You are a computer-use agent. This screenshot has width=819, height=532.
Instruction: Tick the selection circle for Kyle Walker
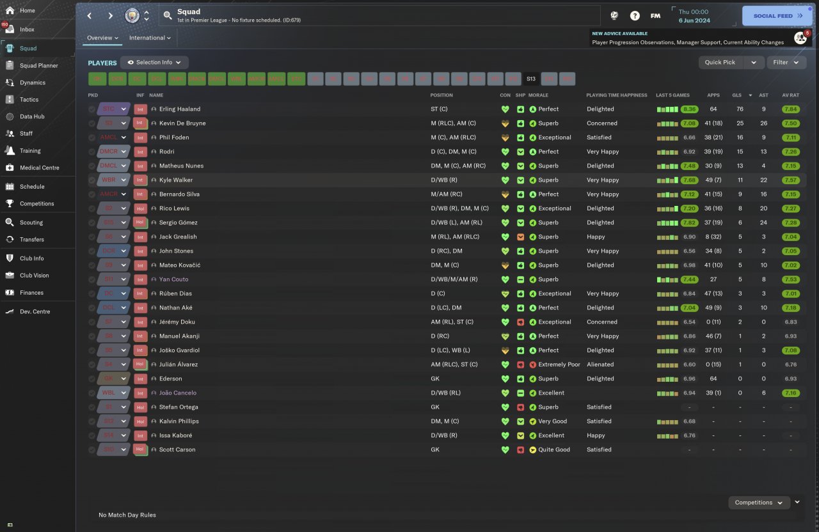tap(92, 180)
